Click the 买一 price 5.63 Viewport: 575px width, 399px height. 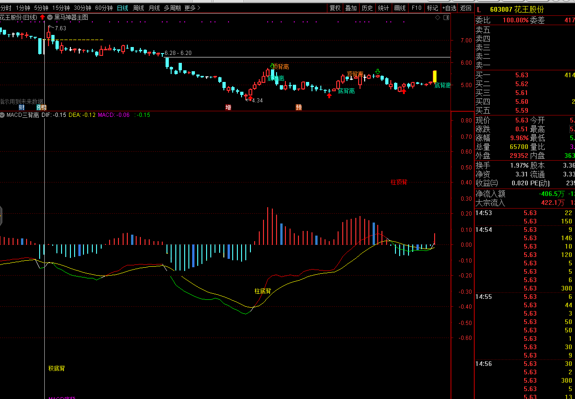click(522, 75)
